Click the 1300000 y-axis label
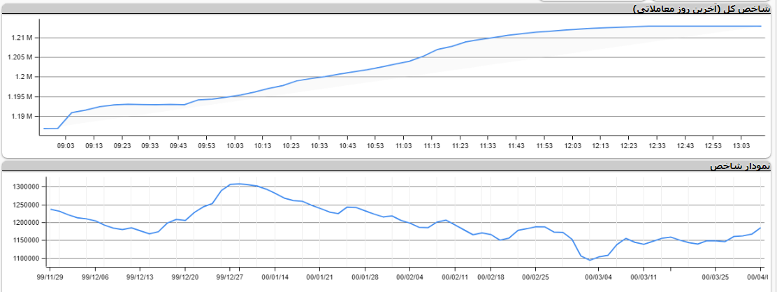 point(25,187)
